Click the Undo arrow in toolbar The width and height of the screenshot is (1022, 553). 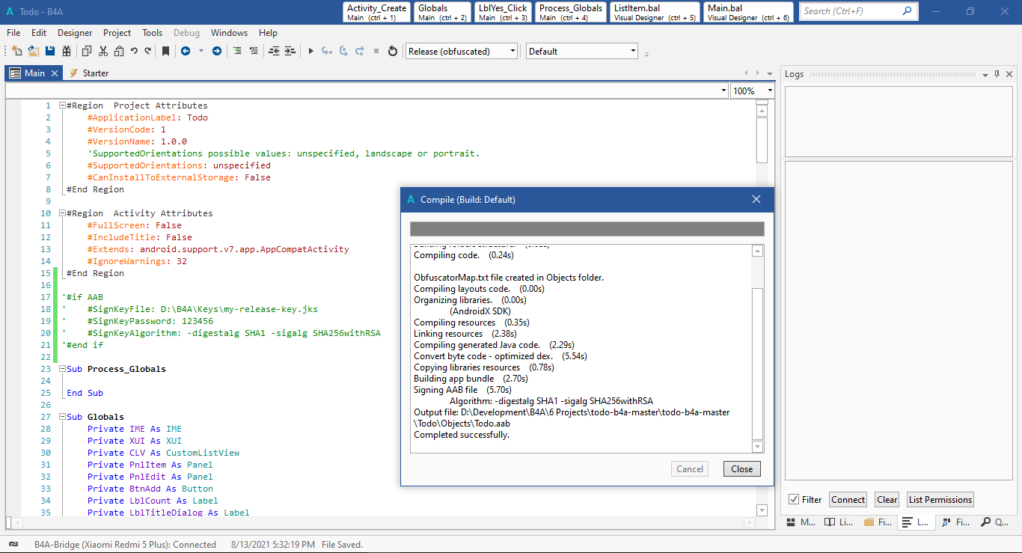point(133,52)
